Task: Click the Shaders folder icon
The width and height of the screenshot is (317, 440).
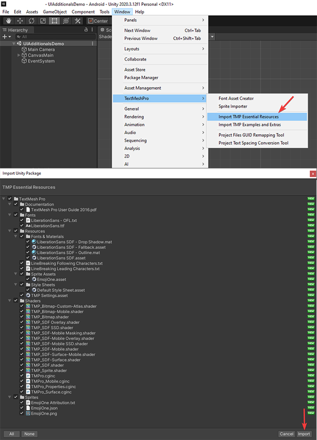Action: coord(22,301)
